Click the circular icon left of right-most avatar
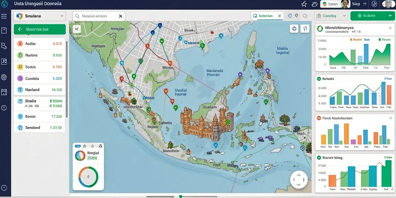 coord(374,4)
